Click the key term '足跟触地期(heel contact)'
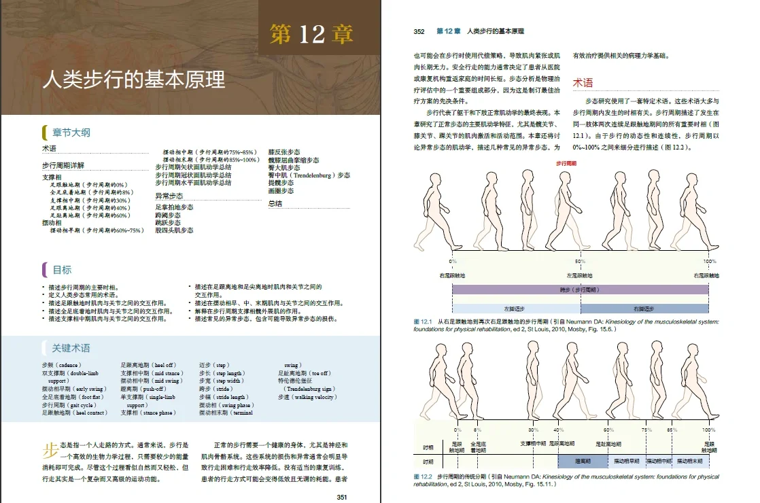 tap(75, 413)
